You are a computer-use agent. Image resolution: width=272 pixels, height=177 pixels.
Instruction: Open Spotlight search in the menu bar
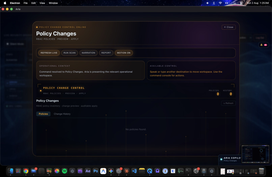(x=234, y=3)
